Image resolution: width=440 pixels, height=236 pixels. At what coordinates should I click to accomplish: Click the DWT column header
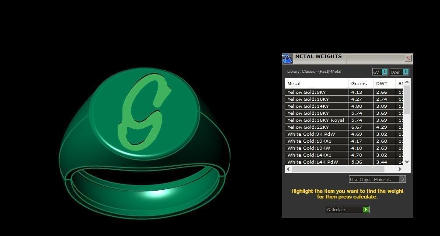384,83
